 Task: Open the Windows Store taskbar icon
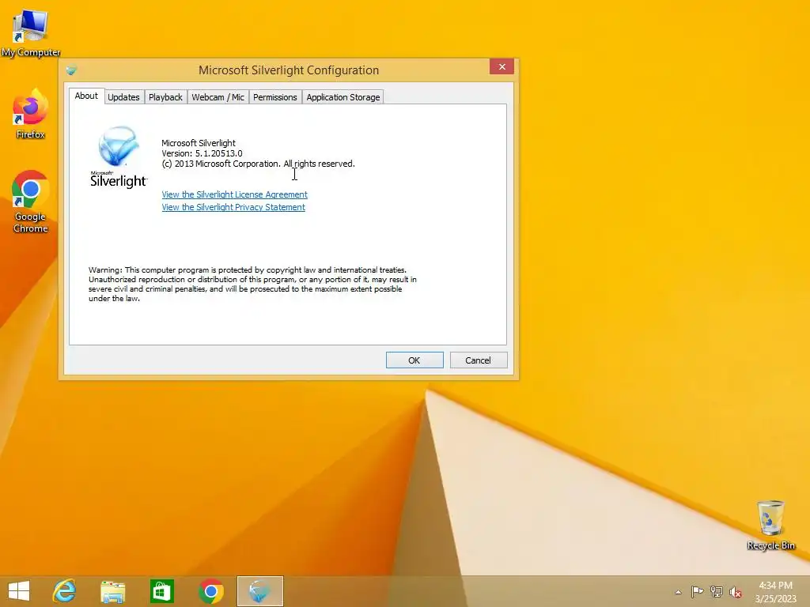click(161, 591)
